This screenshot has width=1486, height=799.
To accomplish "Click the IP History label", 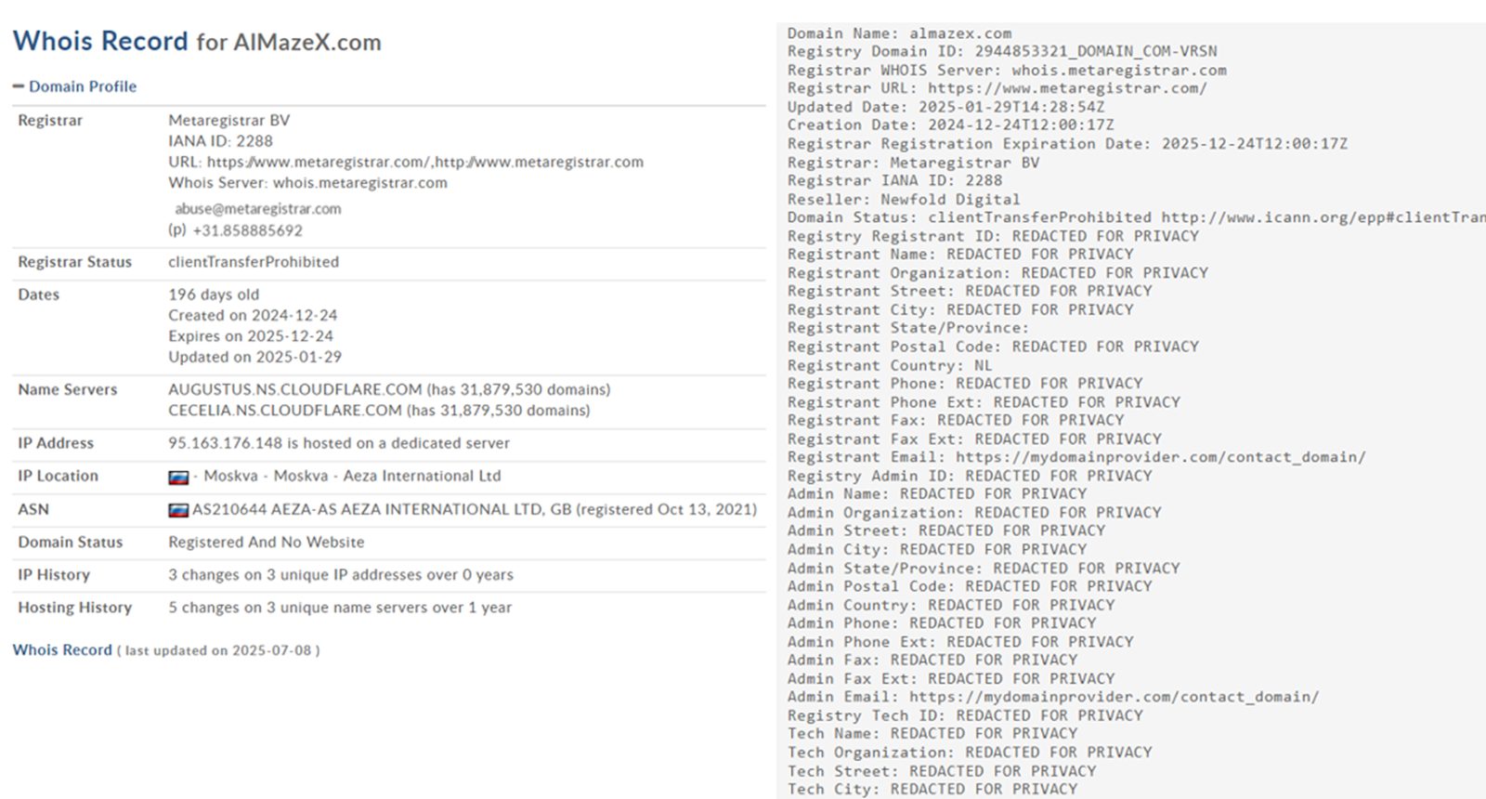I will click(54, 575).
